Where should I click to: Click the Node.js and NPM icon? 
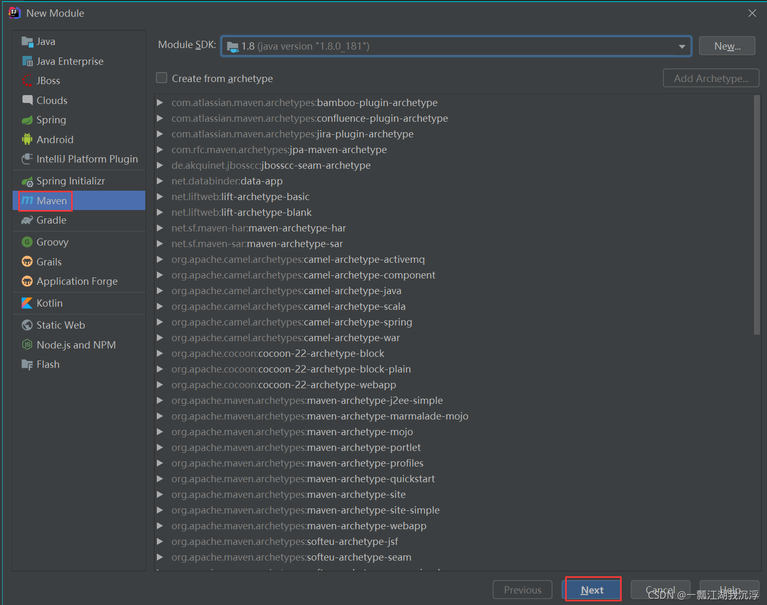27,345
